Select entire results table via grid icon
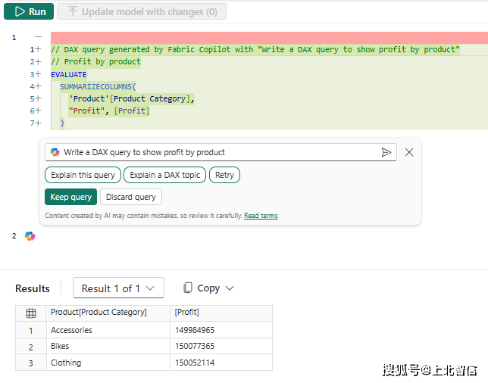Image resolution: width=488 pixels, height=383 pixels. [31, 313]
